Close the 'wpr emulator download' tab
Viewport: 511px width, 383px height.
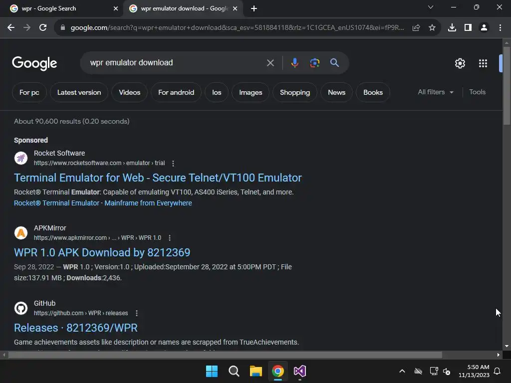(x=235, y=8)
